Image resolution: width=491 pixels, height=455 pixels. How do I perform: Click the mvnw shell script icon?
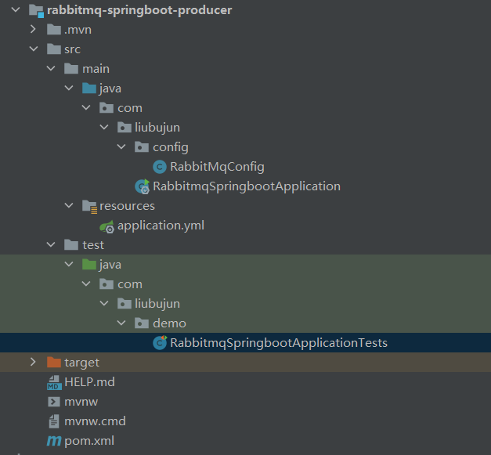click(54, 402)
